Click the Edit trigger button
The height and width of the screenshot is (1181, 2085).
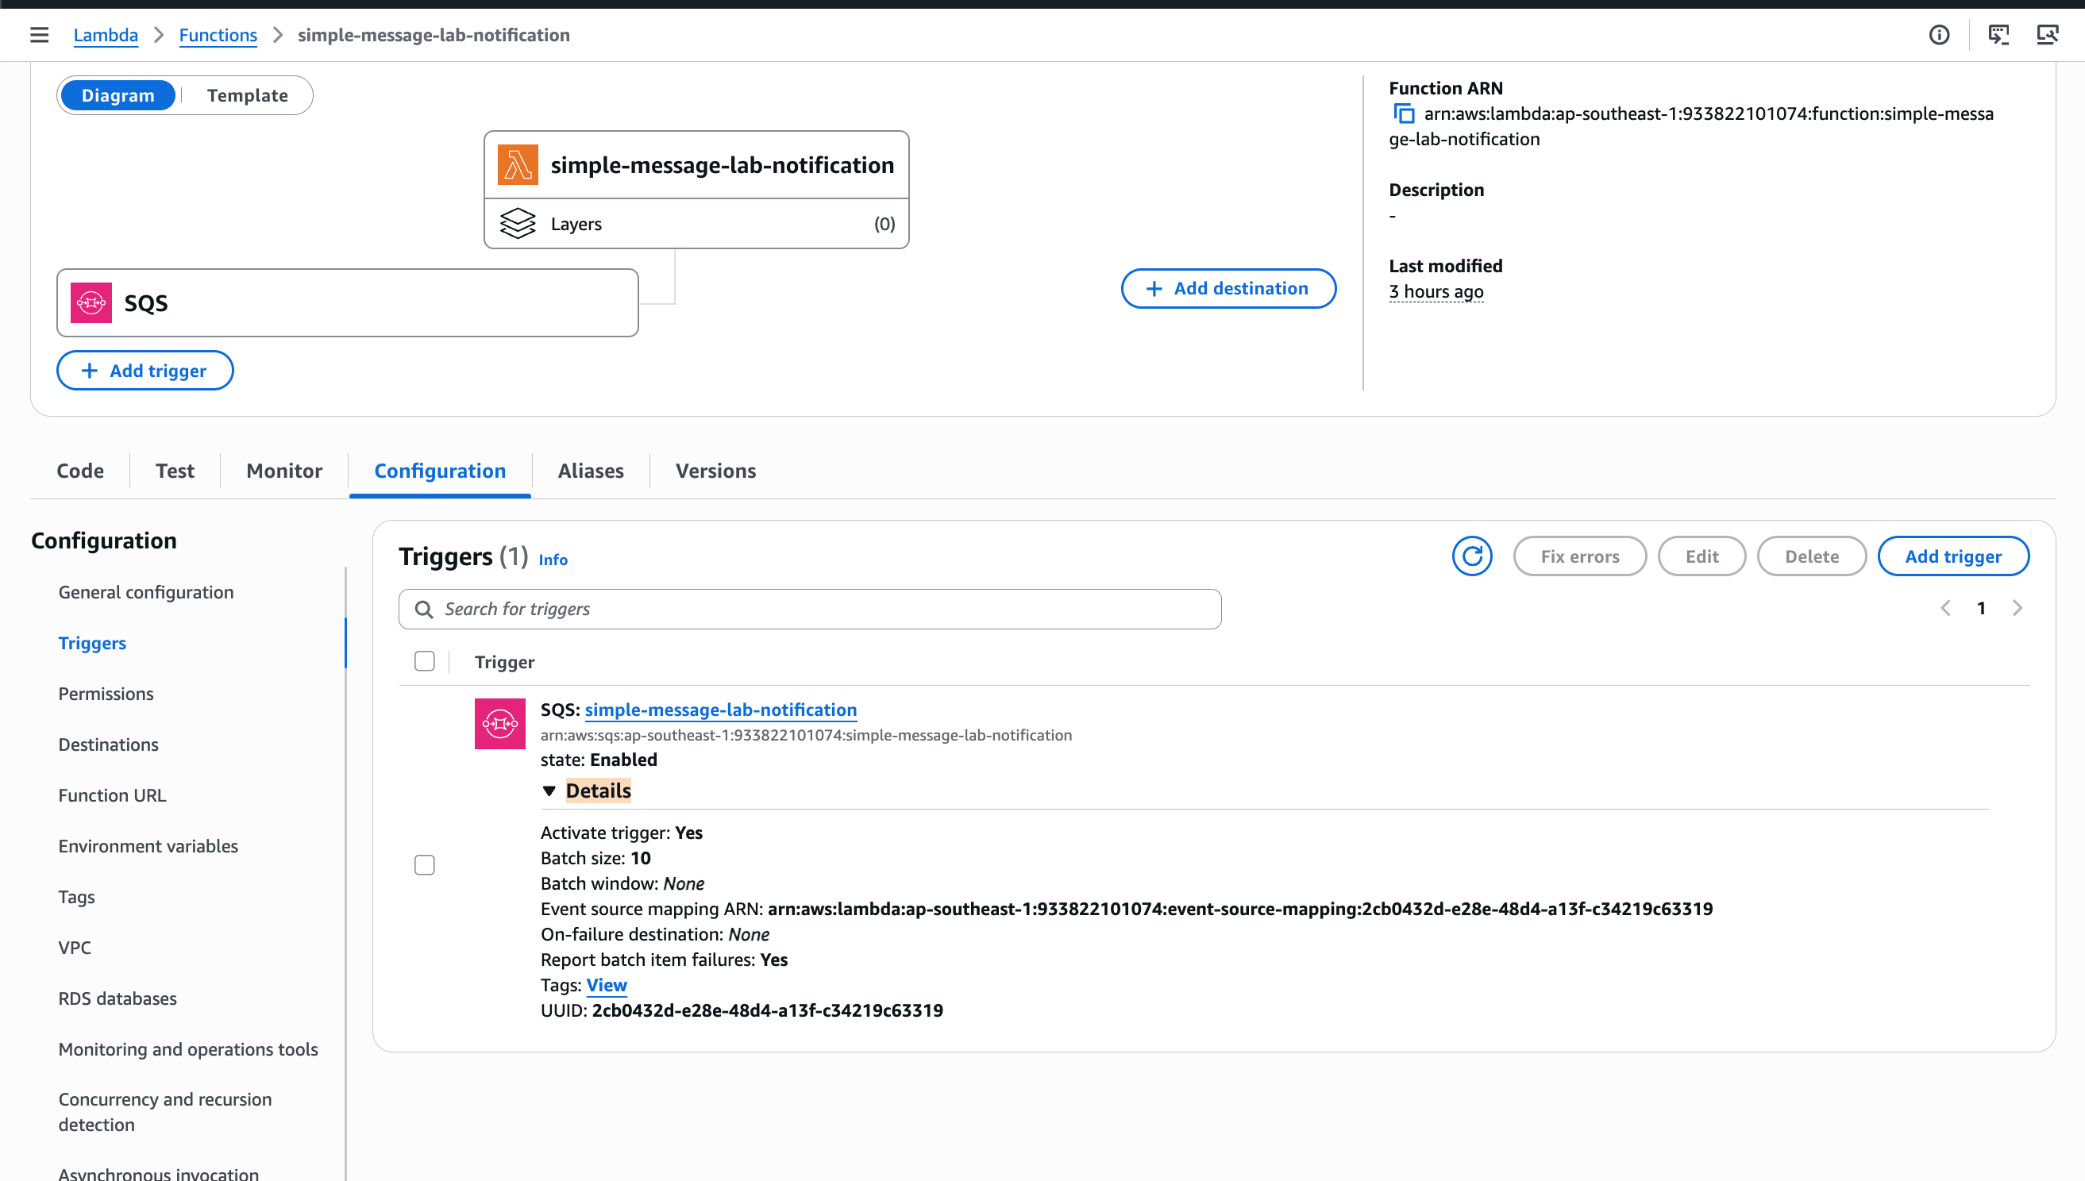click(1702, 556)
